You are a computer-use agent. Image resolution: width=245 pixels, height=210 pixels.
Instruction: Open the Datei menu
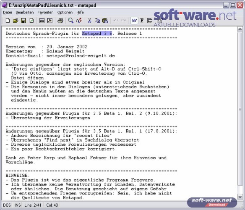coord(8,12)
